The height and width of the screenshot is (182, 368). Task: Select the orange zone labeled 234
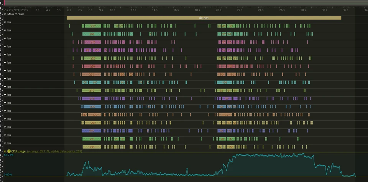pyautogui.click(x=91, y=75)
